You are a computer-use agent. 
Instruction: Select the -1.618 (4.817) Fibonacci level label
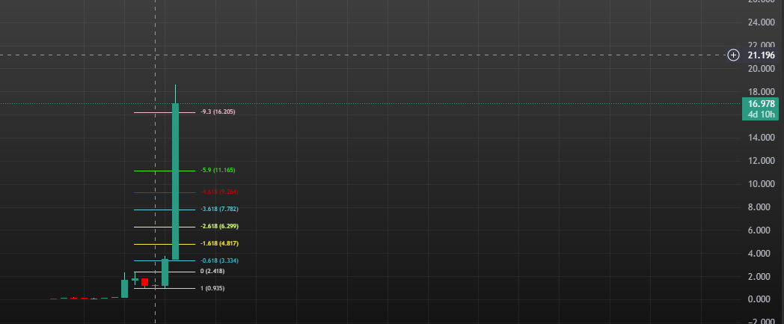pos(219,243)
